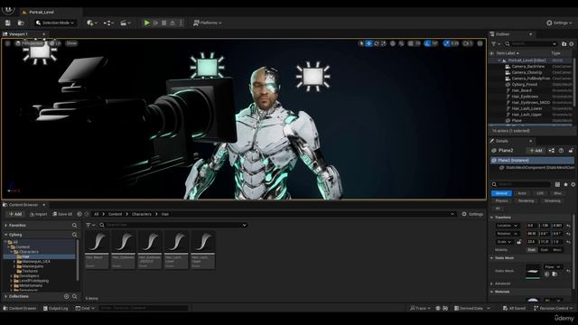This screenshot has height=325, width=578.
Task: Select Cyborg_Posed in the Outliner
Action: (525, 84)
